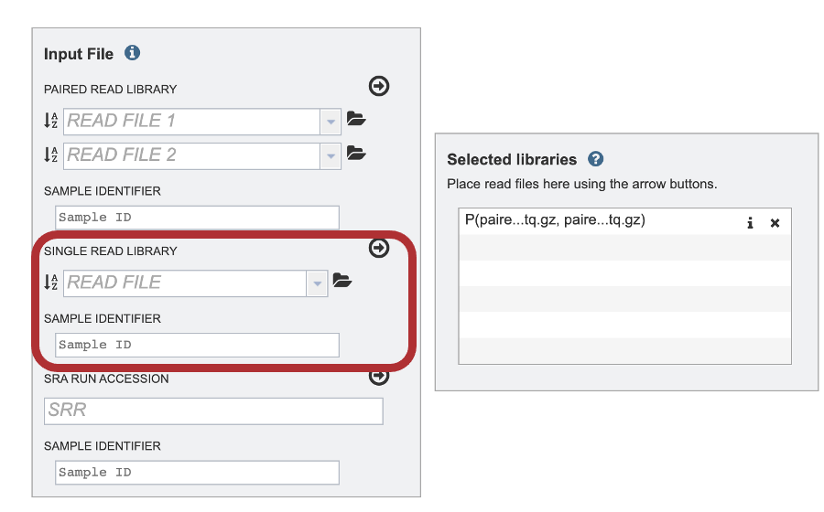Screen dimensions: 824x512
Task: Remove the paired library from selection
Action: pos(775,223)
